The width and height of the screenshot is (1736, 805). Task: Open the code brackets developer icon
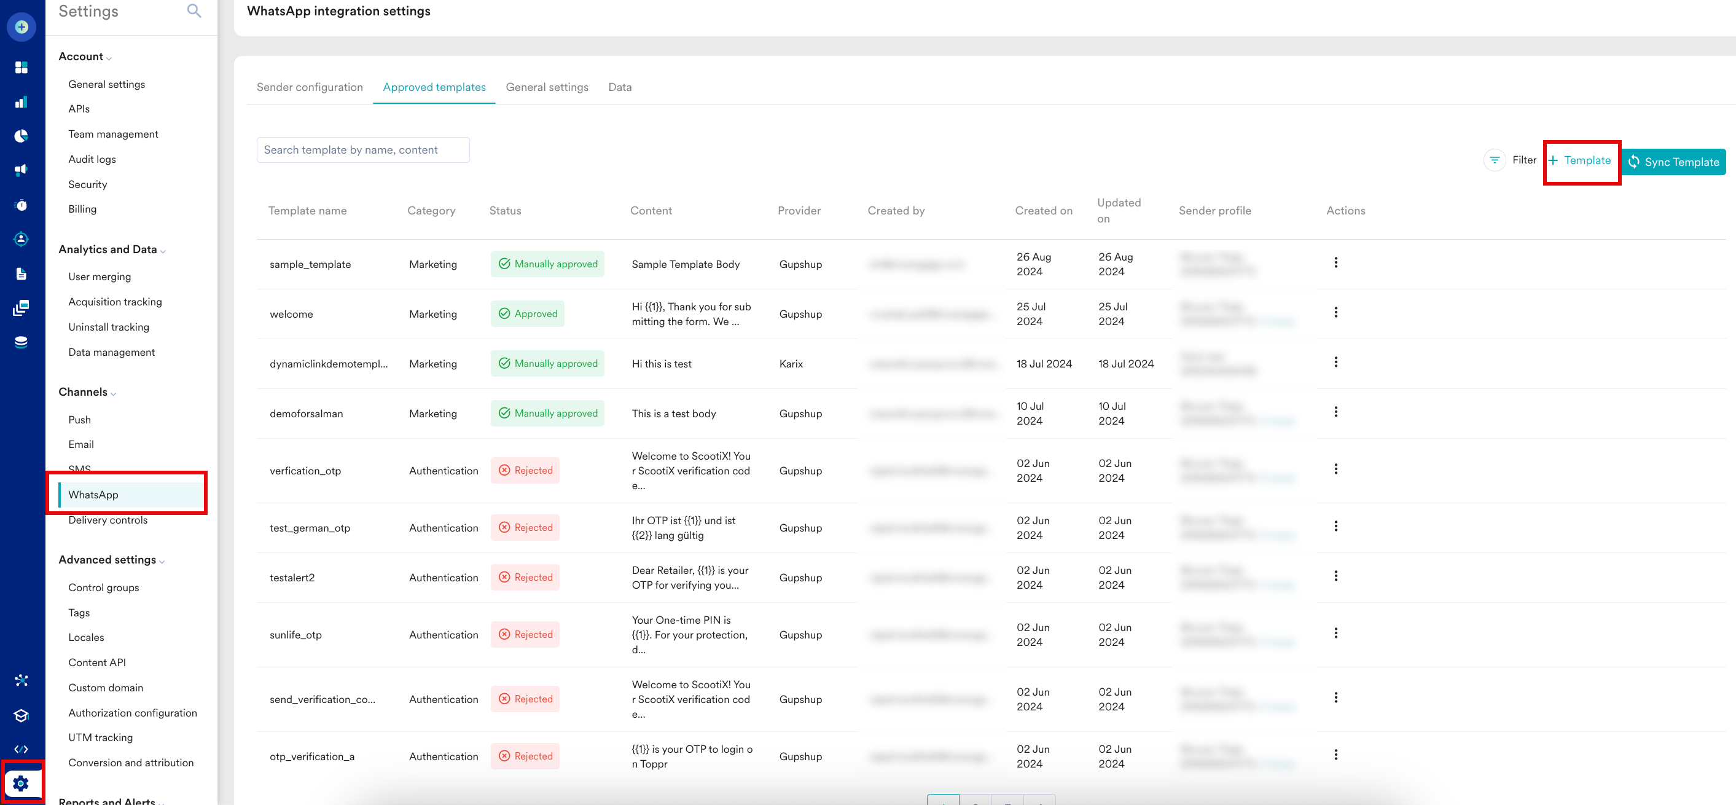(x=22, y=749)
